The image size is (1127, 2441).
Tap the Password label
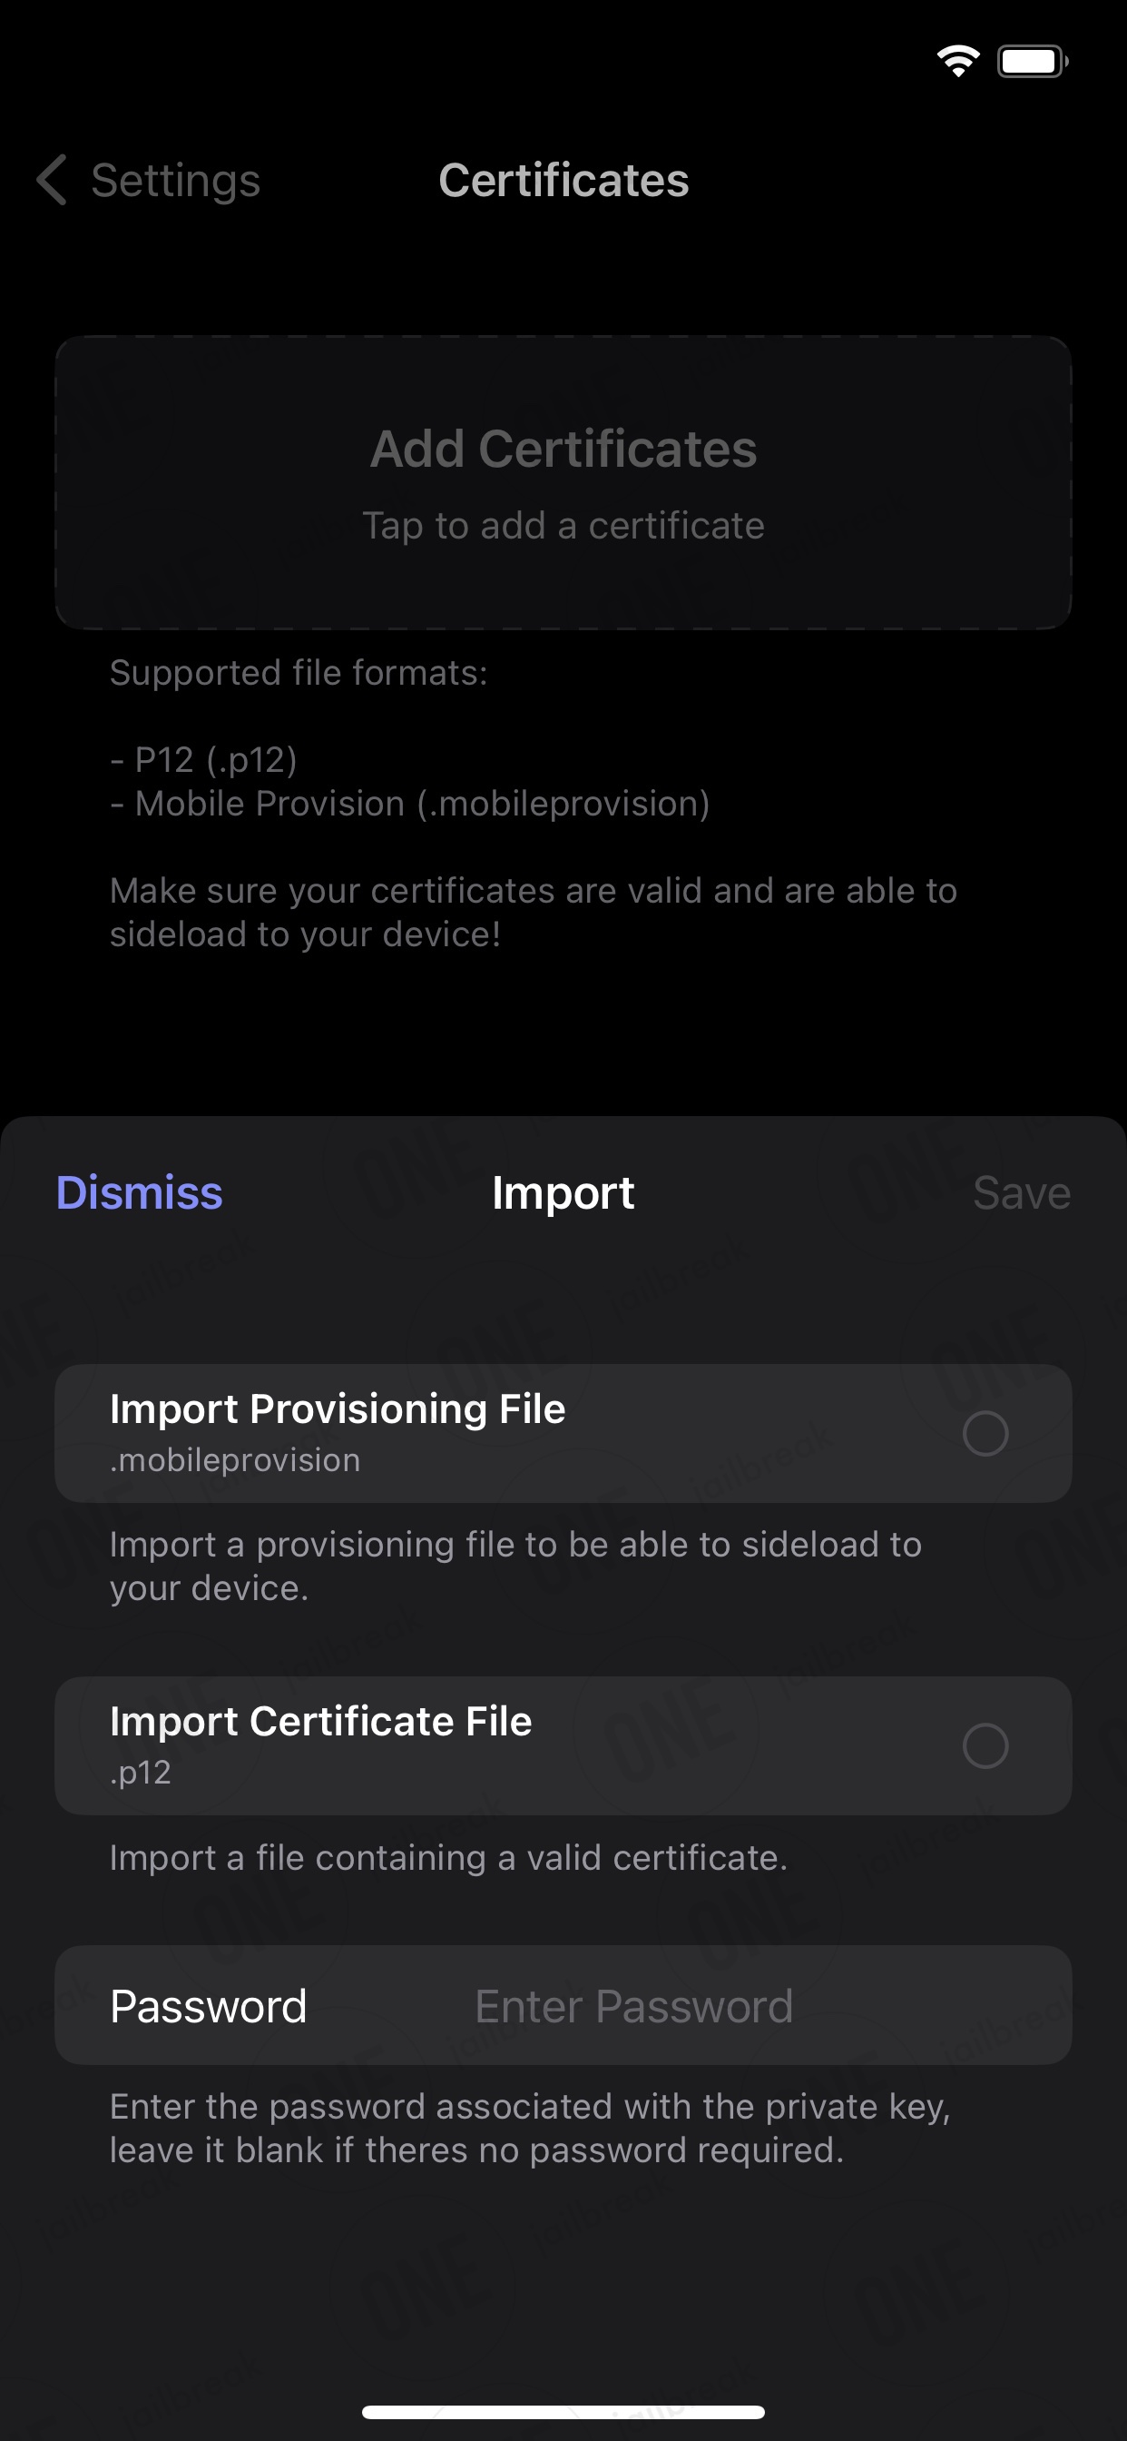[x=209, y=2006]
